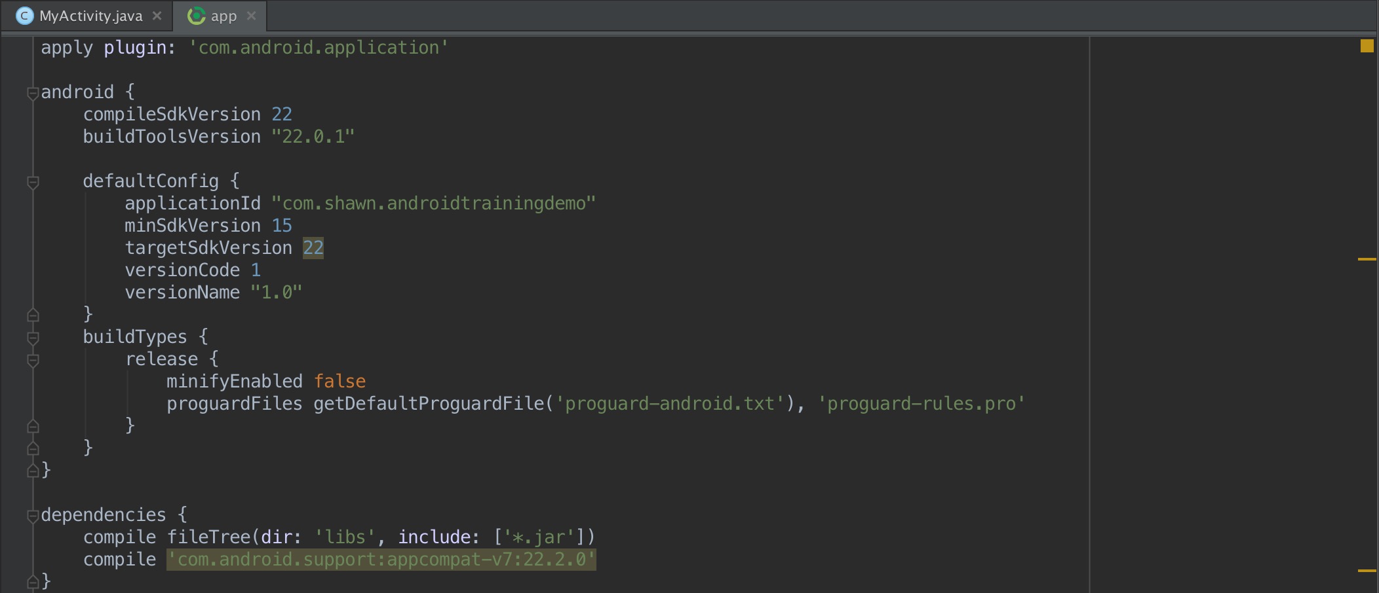Screen dimensions: 1379x593
Task: Collapse the android block fold marker
Action: pyautogui.click(x=33, y=94)
